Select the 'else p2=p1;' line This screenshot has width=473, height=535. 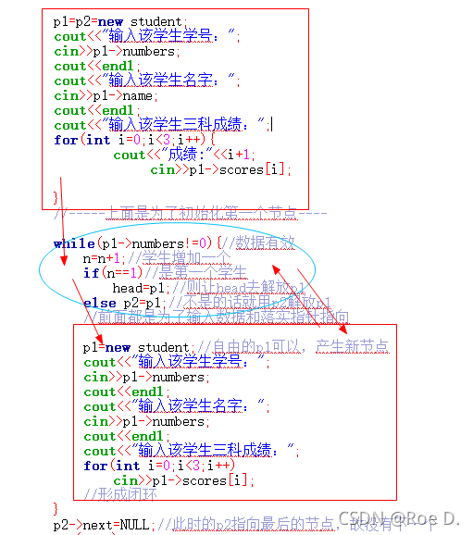click(124, 303)
